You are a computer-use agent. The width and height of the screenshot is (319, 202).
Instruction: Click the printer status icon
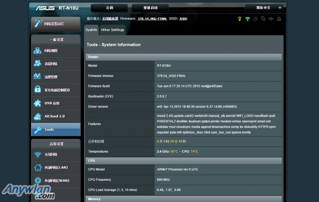tap(279, 19)
